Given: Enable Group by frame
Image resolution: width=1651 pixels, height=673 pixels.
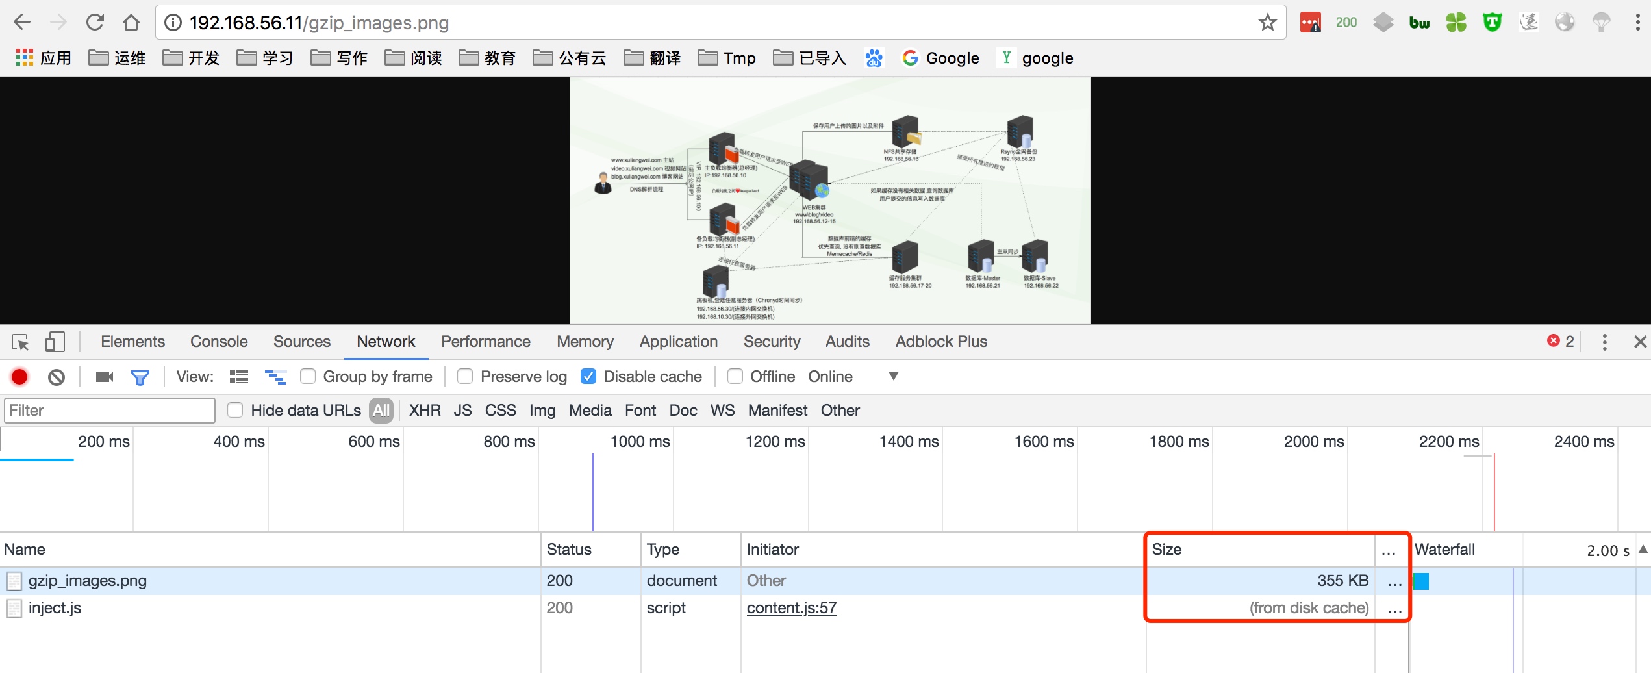Looking at the screenshot, I should coord(308,377).
